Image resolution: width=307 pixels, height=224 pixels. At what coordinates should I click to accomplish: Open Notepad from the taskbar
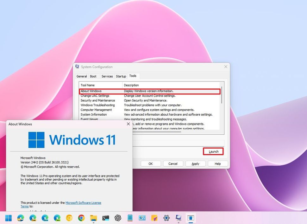tap(130, 218)
